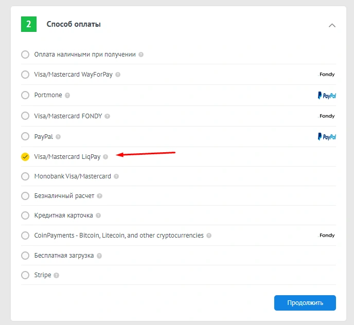Screen dimensions: 354x325
Task: Collapse the Способ оплаты section chevron
Action: click(x=332, y=25)
